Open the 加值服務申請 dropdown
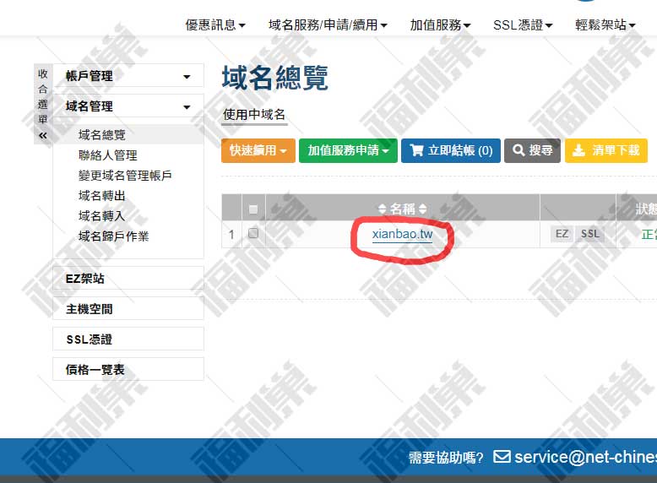This screenshot has height=483, width=657. 347,151
